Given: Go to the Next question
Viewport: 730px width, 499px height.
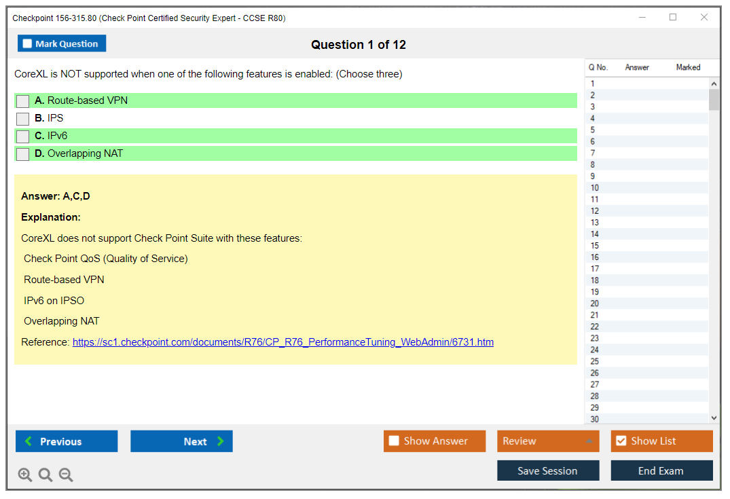Looking at the screenshot, I should pos(181,441).
